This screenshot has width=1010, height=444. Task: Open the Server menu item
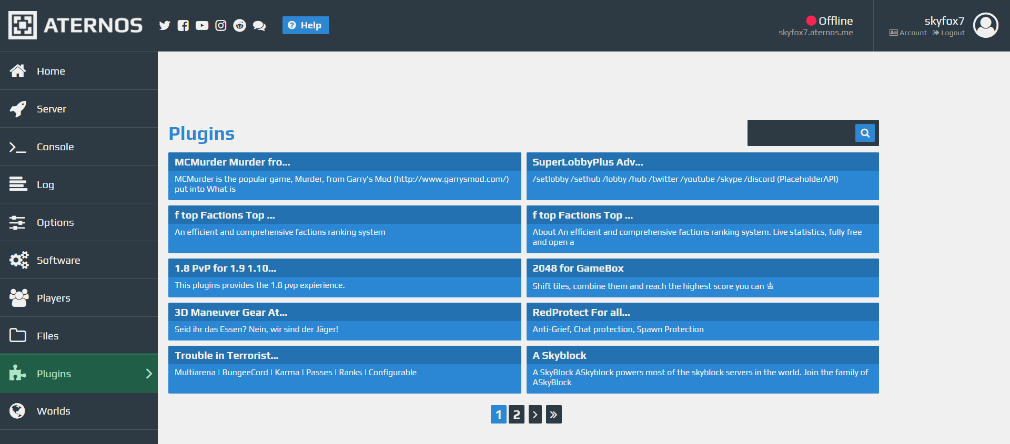click(x=79, y=109)
